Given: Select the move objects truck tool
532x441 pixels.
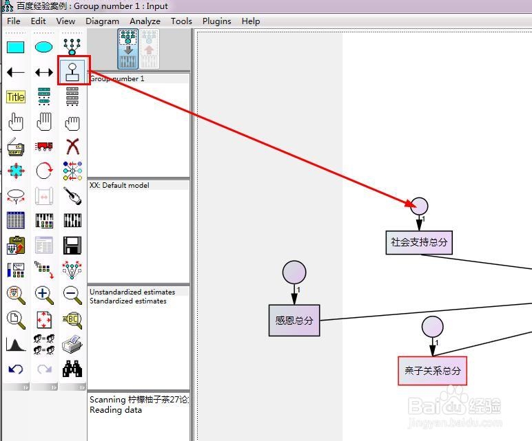Looking at the screenshot, I should 44,146.
